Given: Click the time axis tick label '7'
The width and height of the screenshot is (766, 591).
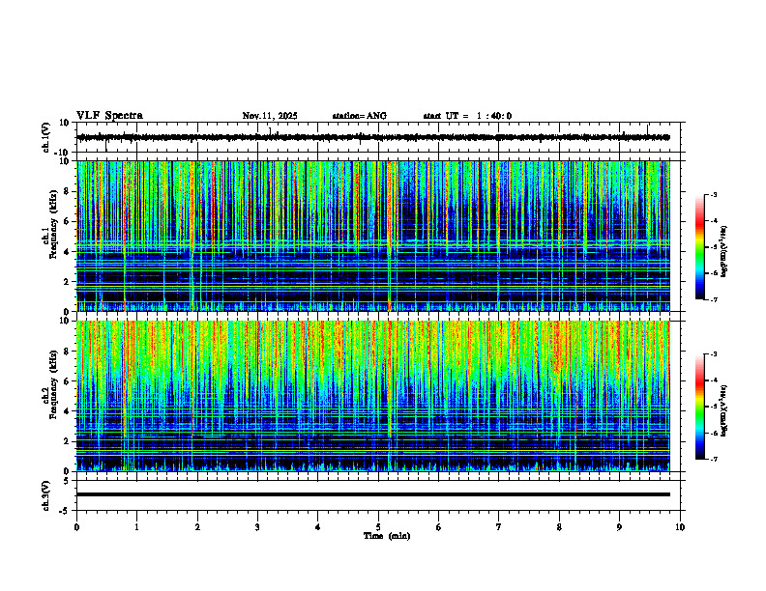Looking at the screenshot, I should [x=499, y=527].
